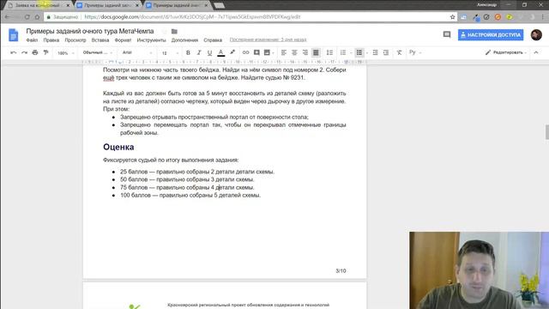Expand bulleted list style arrow

click(367, 53)
